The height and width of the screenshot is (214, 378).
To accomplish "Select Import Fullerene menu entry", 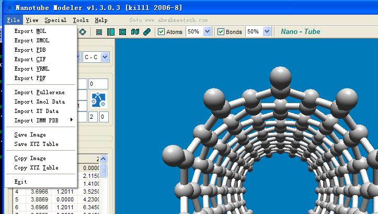I will (x=41, y=93).
